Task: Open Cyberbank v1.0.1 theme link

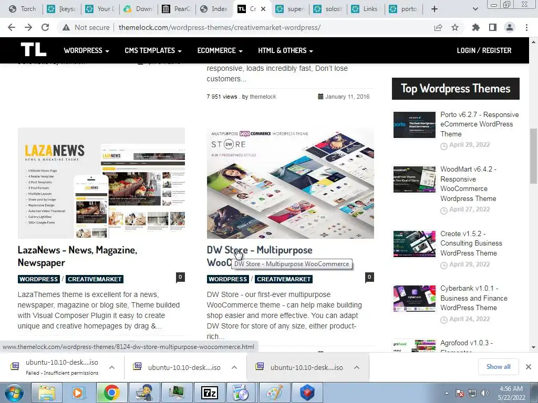Action: click(474, 298)
